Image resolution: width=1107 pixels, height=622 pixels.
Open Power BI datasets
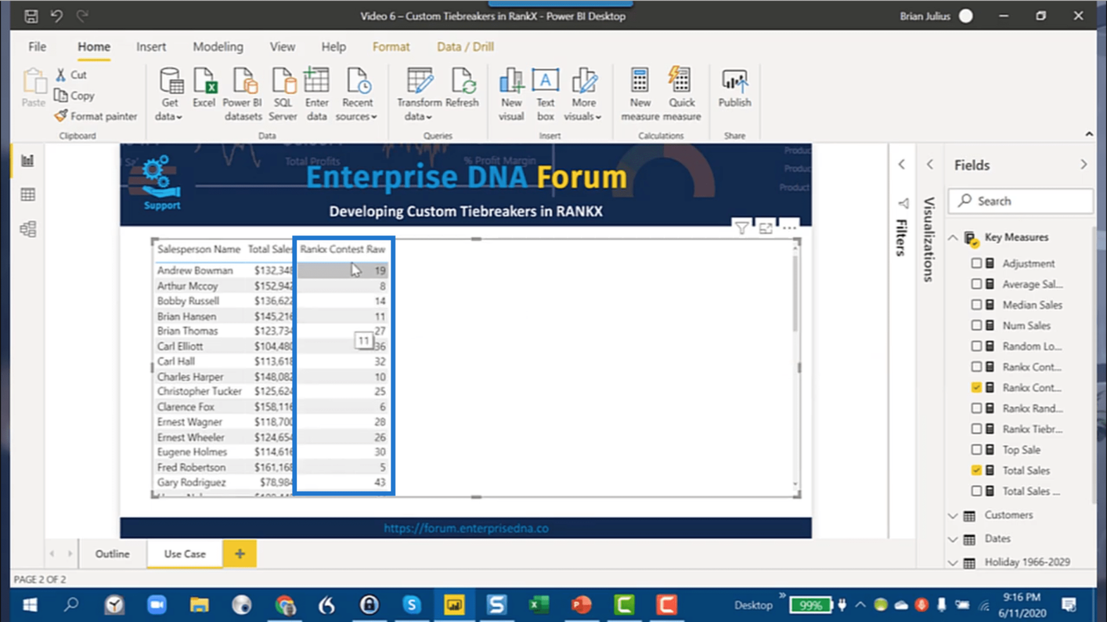tap(242, 95)
